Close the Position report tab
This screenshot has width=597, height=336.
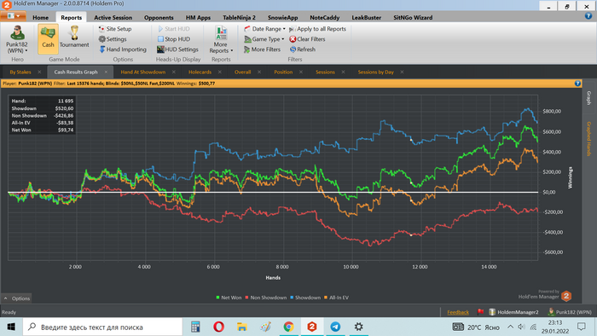click(301, 72)
